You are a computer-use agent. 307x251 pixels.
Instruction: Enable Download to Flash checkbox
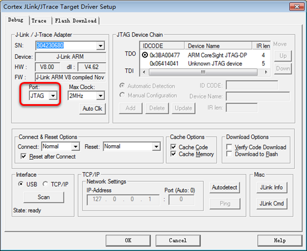[x=229, y=154]
